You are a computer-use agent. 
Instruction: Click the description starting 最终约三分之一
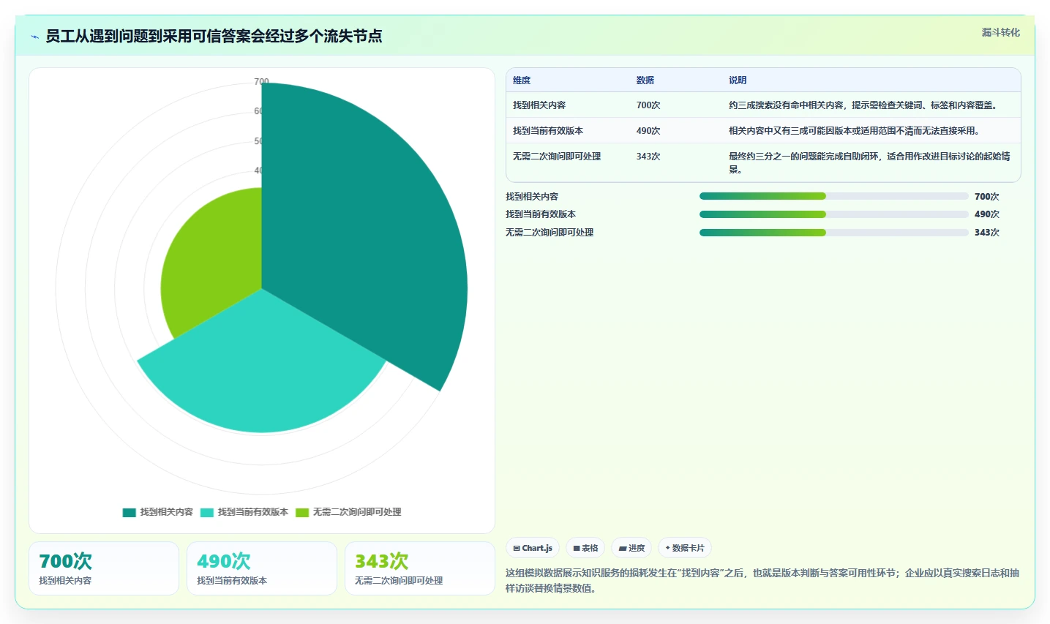point(870,162)
